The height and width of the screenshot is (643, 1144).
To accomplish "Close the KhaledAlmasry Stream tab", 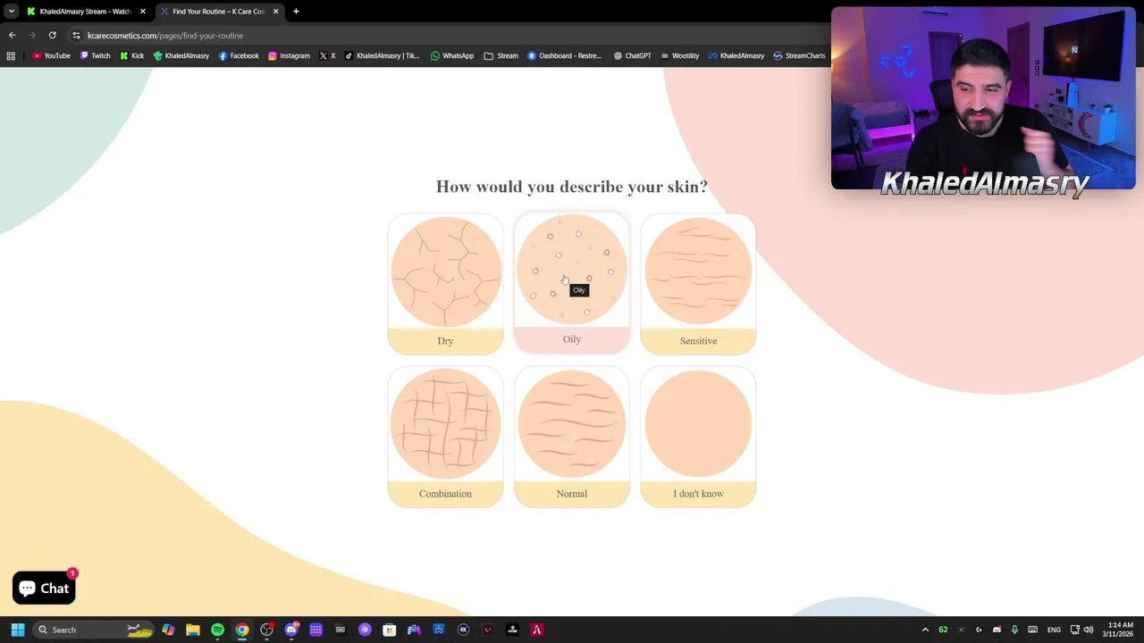I will [x=142, y=12].
